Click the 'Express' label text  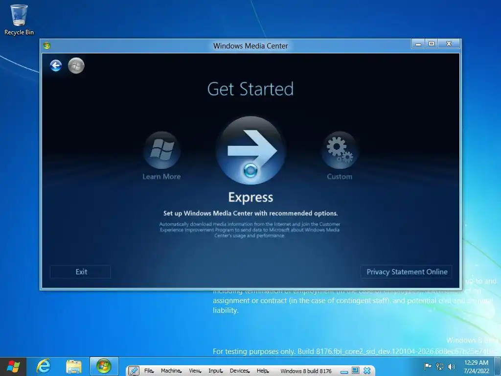pyautogui.click(x=250, y=198)
